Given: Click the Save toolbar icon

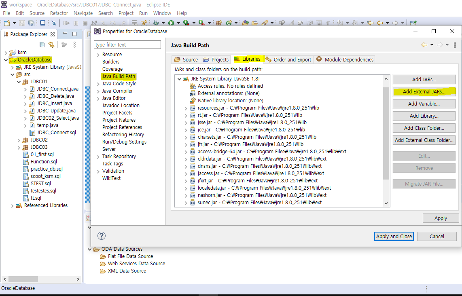Looking at the screenshot, I should (22, 23).
